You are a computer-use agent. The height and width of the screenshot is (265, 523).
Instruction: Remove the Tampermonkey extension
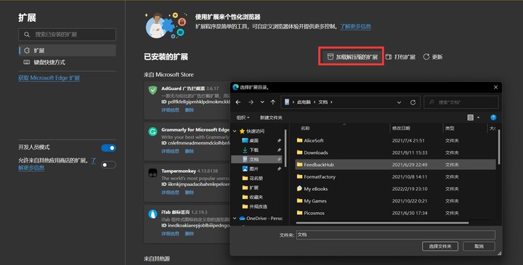click(190, 192)
